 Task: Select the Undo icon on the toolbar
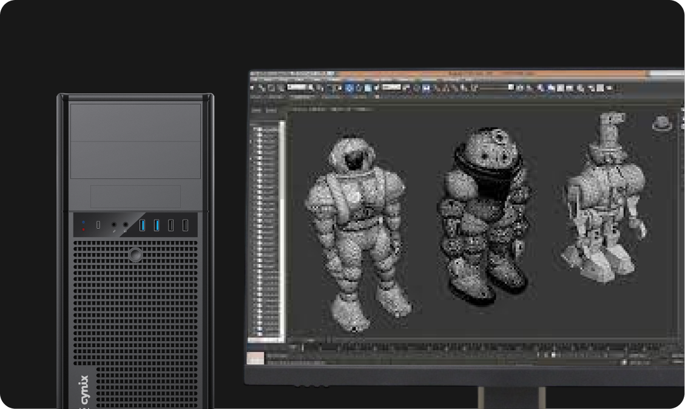(x=253, y=88)
